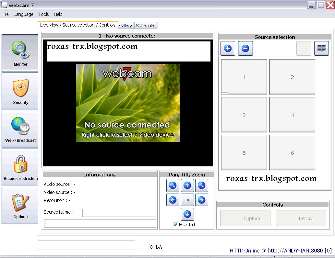Select source slot number 3

pos(244,115)
